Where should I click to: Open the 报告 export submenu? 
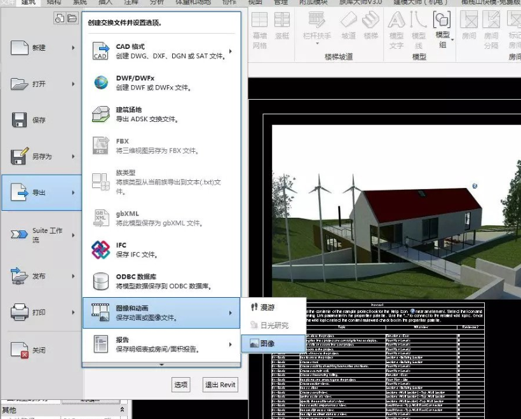click(161, 344)
